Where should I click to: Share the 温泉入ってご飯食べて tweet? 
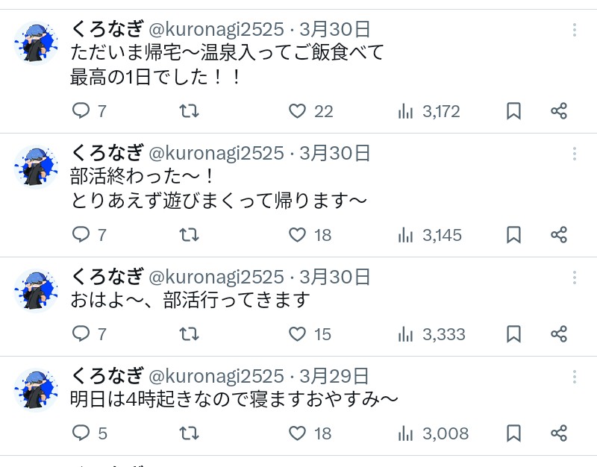[559, 111]
